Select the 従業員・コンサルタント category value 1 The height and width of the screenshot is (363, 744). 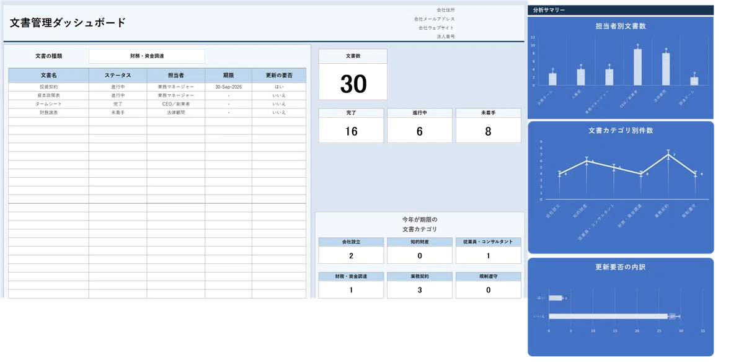488,255
